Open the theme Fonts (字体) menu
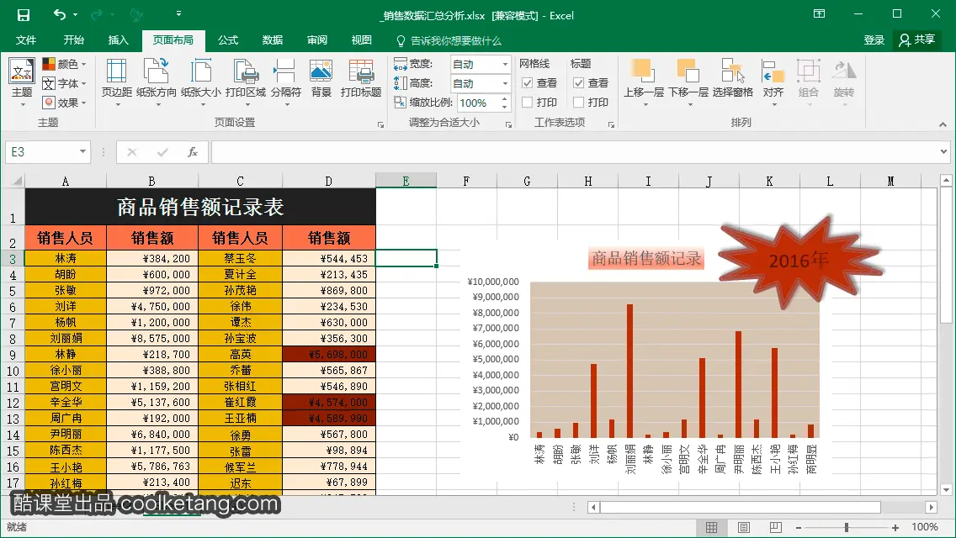Image resolution: width=956 pixels, height=538 pixels. (x=65, y=83)
